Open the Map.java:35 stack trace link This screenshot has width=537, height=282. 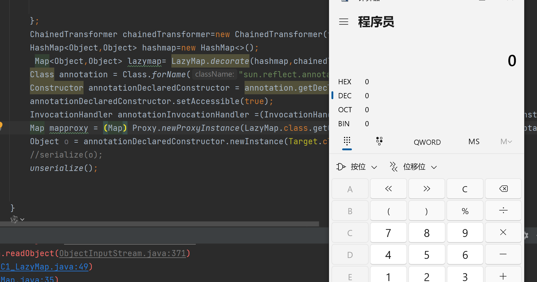pyautogui.click(x=27, y=279)
